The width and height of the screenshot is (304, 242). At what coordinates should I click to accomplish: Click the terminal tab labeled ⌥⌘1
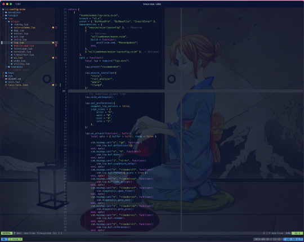[x=18, y=4]
